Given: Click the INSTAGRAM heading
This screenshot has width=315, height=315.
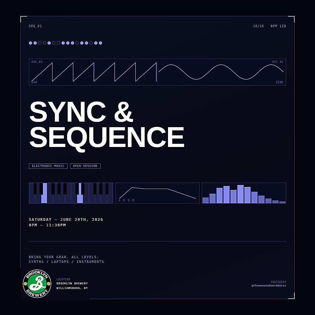Looking at the screenshot, I should (278, 282).
